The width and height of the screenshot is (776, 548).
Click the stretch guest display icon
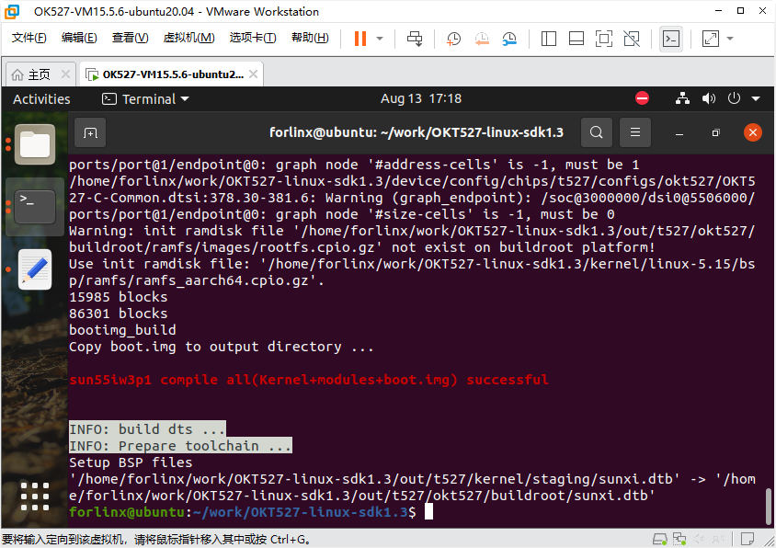[x=711, y=39]
